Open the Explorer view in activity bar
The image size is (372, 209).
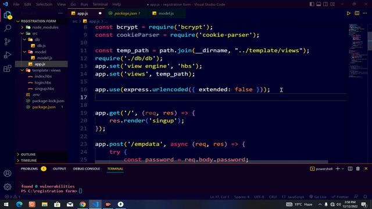8,15
